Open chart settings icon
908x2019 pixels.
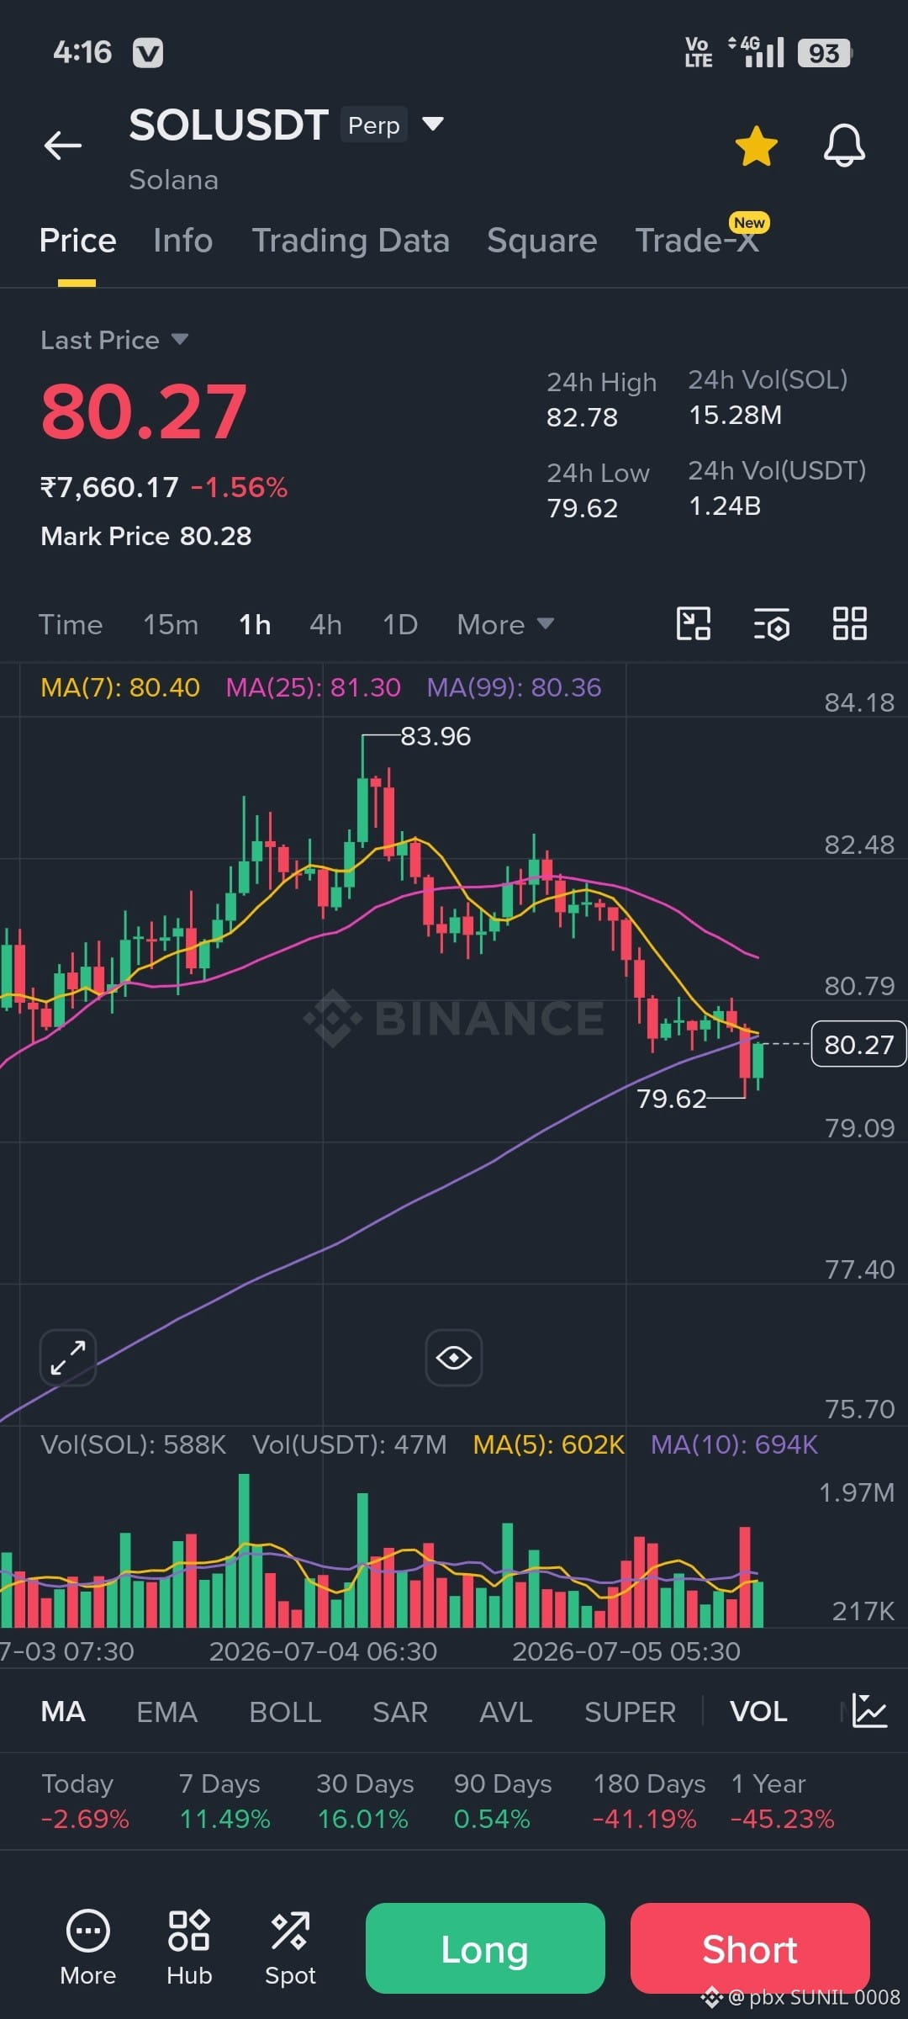coord(771,624)
